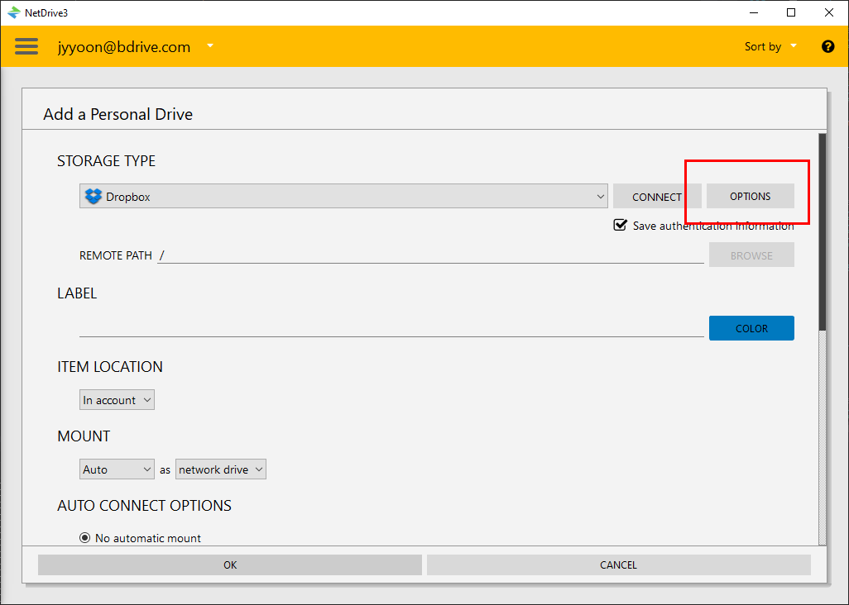Click the jyyoon@bdrive.com account name
The width and height of the screenshot is (849, 605).
pos(124,46)
